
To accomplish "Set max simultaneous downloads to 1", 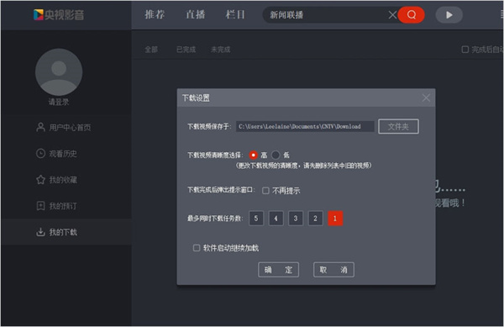I will point(335,219).
